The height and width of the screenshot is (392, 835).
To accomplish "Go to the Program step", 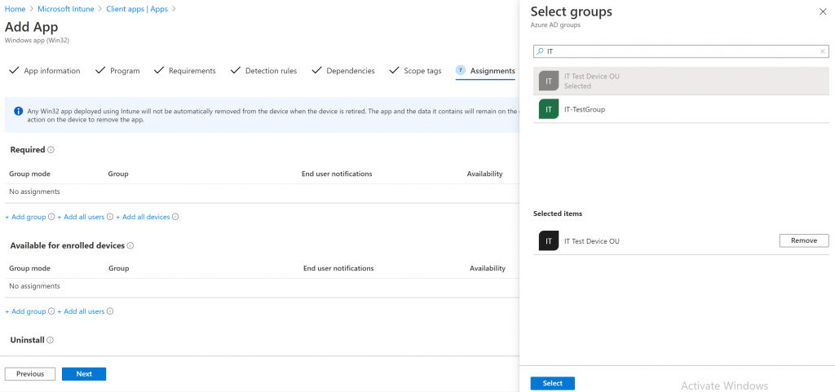I will [x=117, y=71].
